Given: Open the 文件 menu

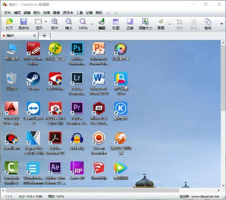Looking at the screenshot, I should coord(7,13).
